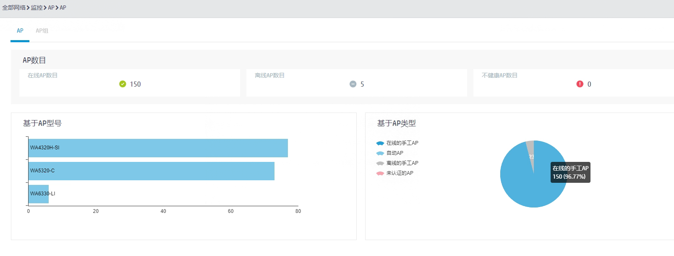Toggle 离线的手工AP legend marker
This screenshot has height=256, width=674.
(x=380, y=163)
